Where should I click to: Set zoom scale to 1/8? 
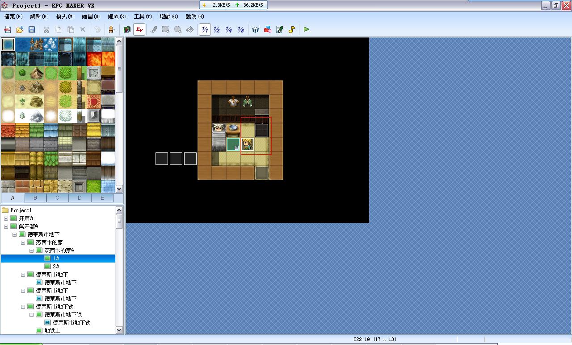click(241, 29)
